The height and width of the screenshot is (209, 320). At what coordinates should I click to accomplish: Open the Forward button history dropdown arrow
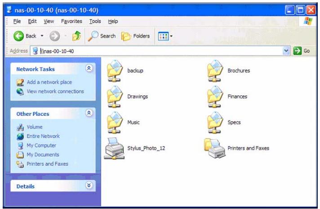(66, 36)
